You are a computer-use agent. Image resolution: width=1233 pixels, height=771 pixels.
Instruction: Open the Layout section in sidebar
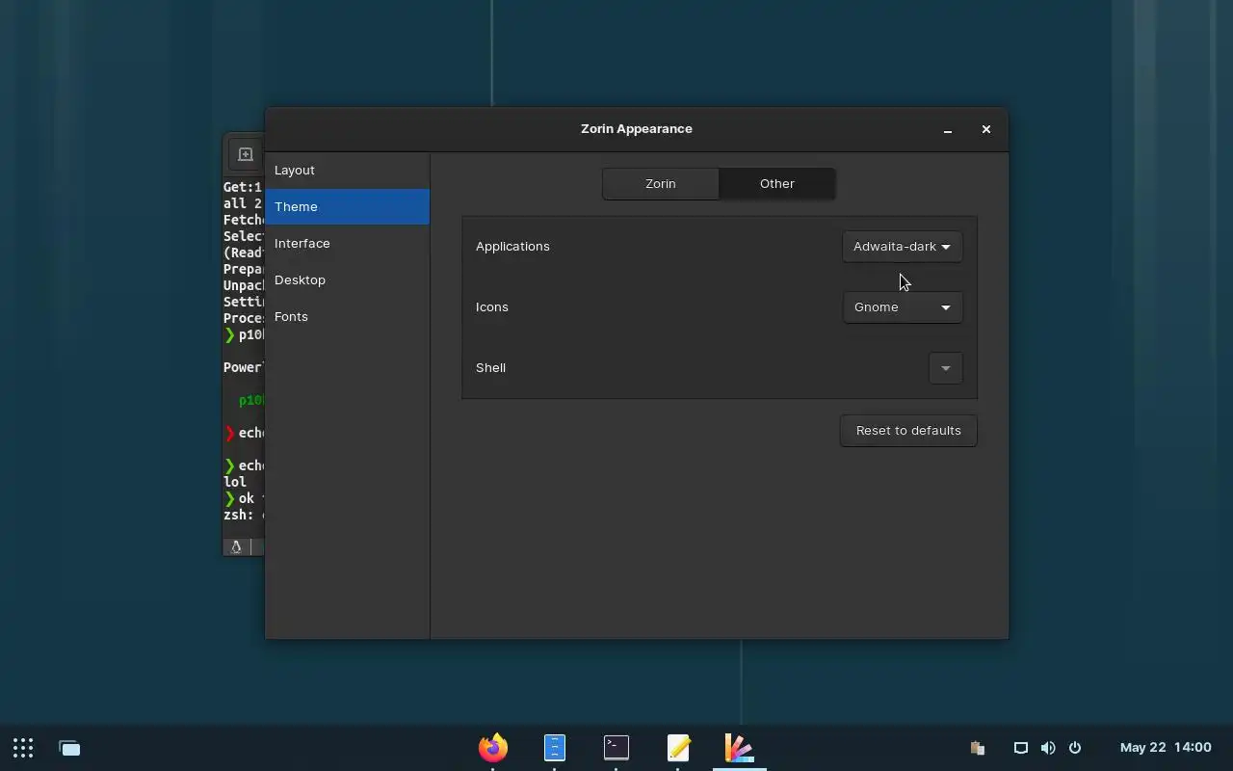(x=348, y=171)
